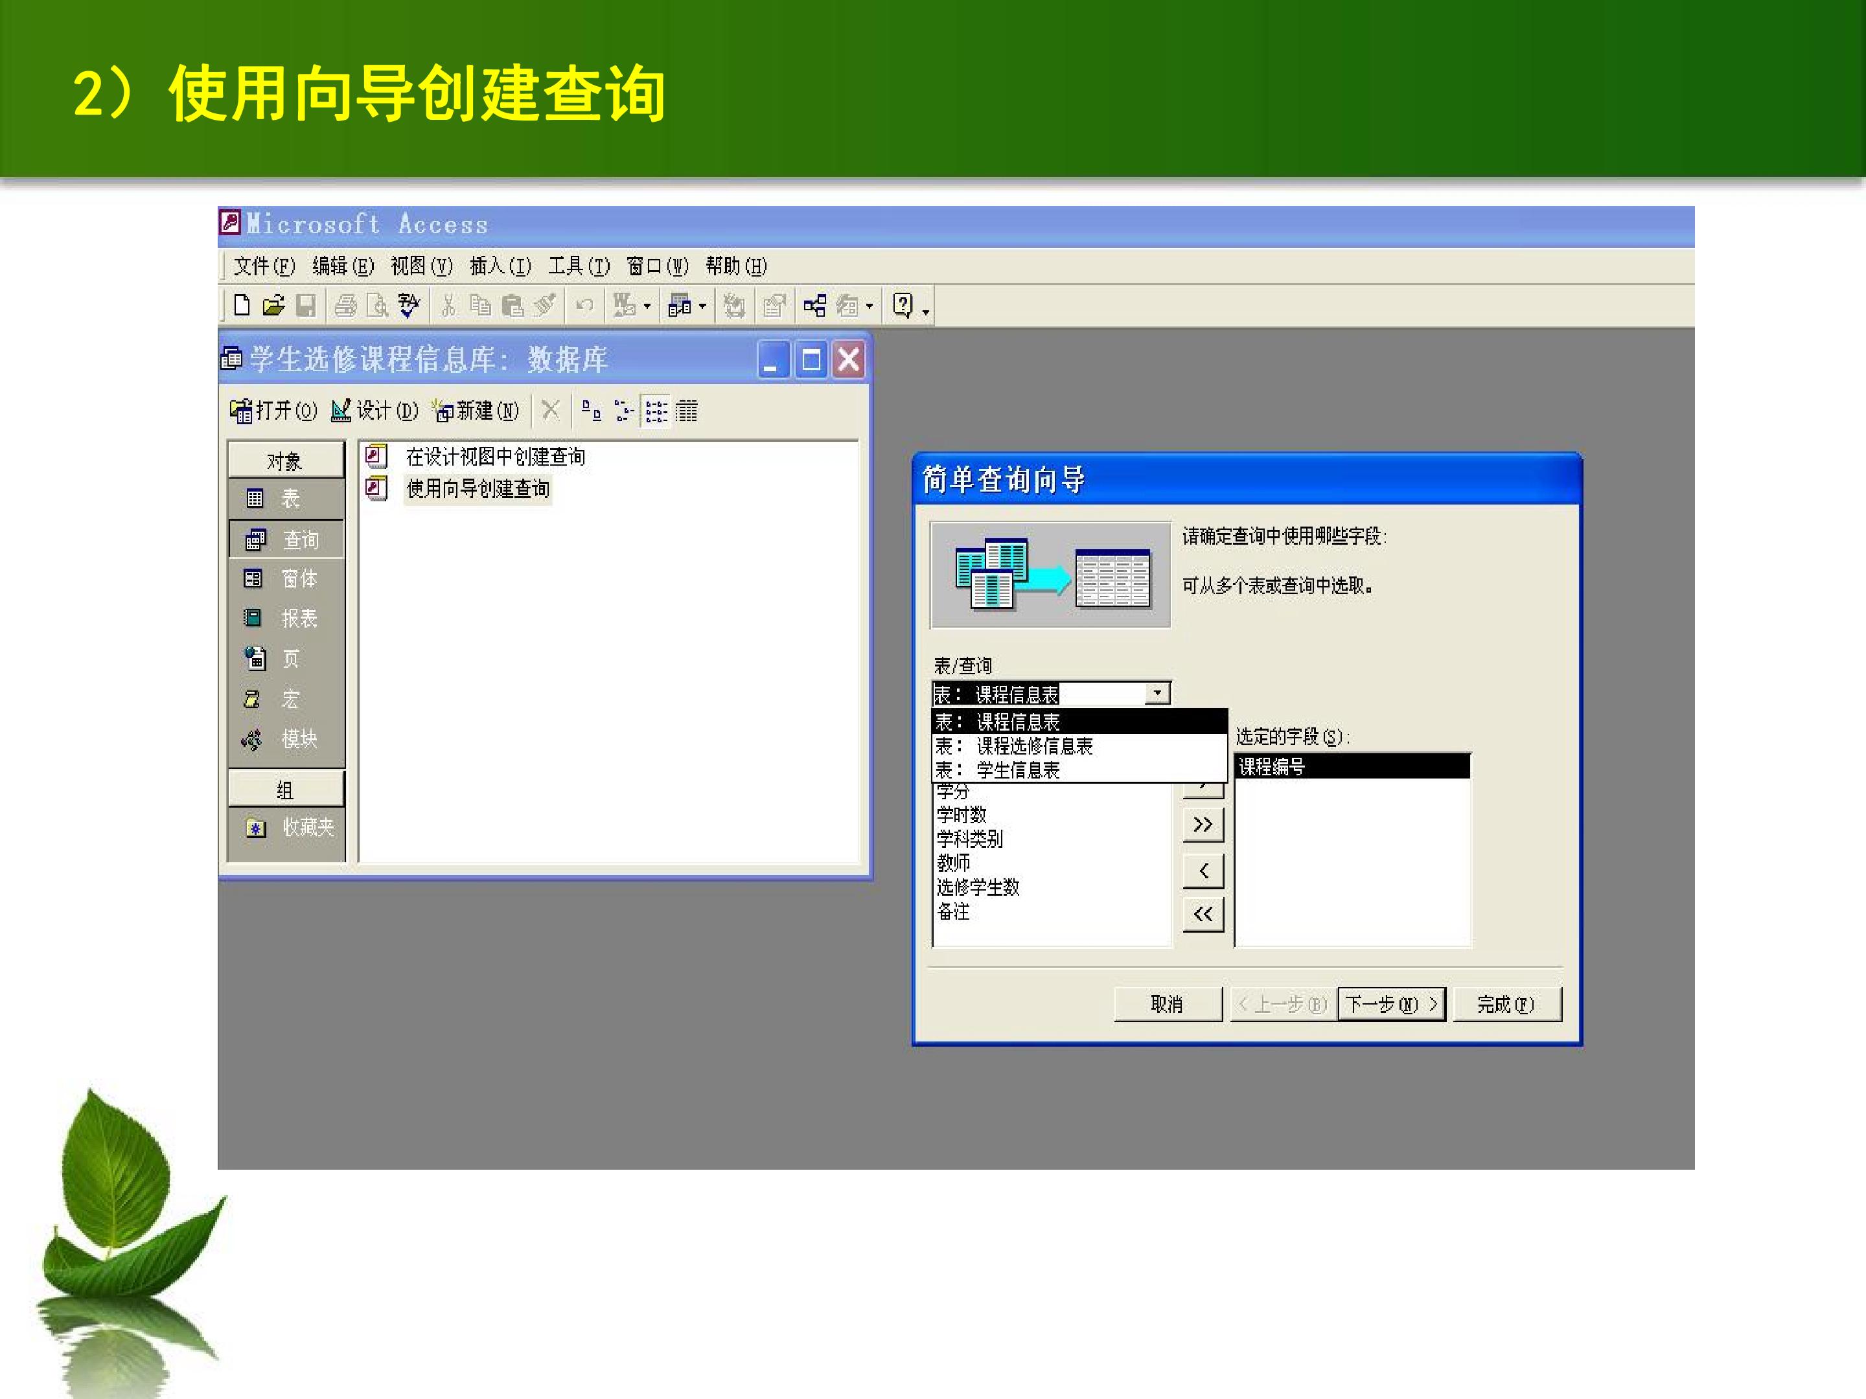Switch to large icons view
Screen dimensions: 1866x1399
tap(592, 411)
